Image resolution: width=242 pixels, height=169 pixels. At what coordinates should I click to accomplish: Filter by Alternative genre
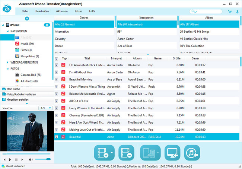[x=84, y=32]
